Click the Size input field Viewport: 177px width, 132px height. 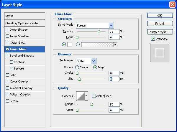point(114,79)
